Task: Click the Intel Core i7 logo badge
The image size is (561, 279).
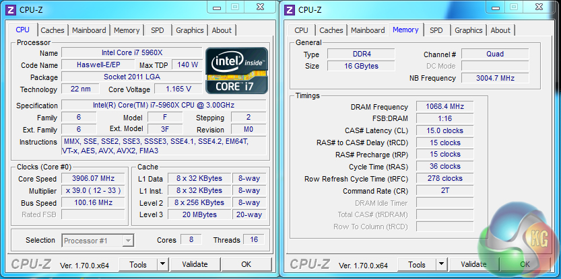Action: coord(236,71)
